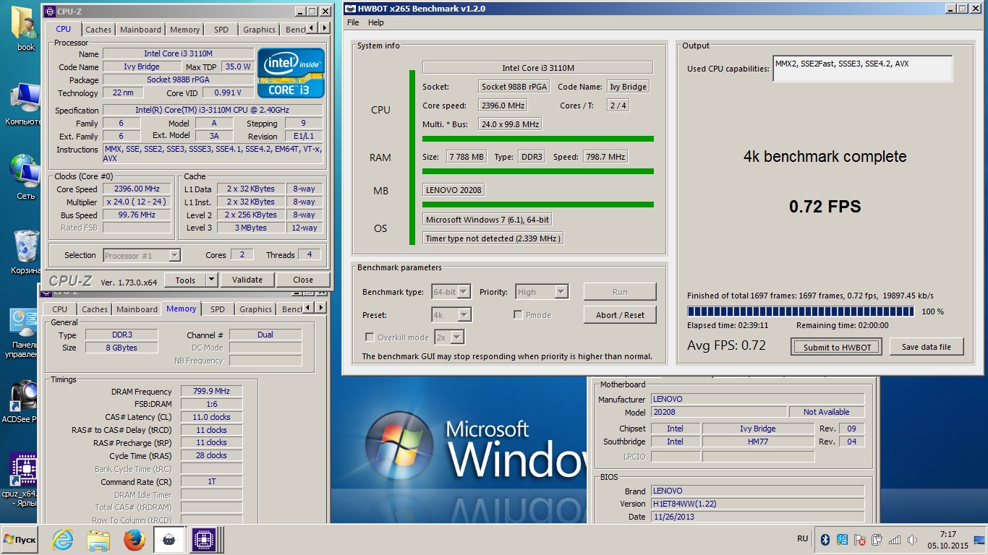Switch to Memory tab in top CPU-Z
This screenshot has width=988, height=555.
tap(185, 30)
